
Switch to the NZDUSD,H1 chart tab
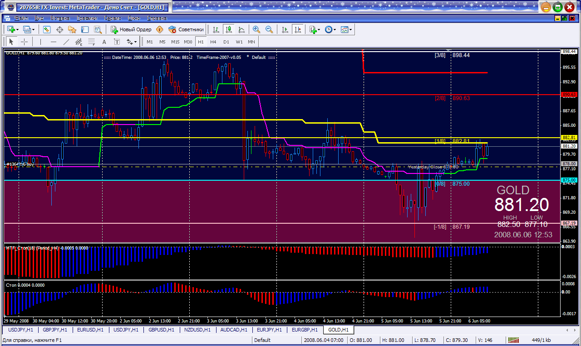(197, 330)
